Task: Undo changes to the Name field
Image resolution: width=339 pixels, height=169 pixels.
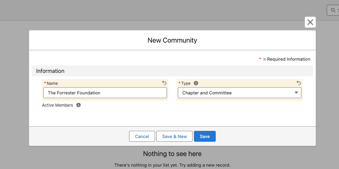Action: point(164,83)
